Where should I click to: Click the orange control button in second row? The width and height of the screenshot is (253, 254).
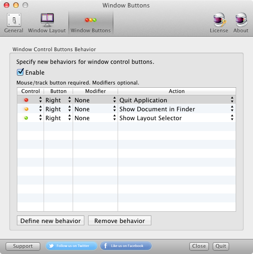click(x=26, y=109)
